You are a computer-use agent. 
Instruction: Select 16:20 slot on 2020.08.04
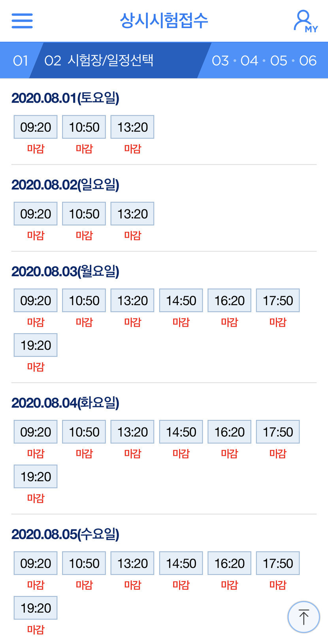[x=229, y=432]
